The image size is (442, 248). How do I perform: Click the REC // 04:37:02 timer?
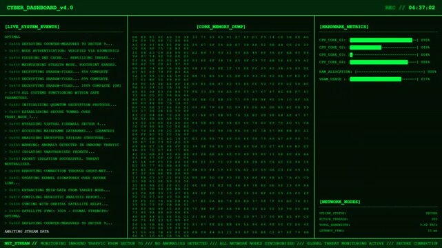click(410, 8)
